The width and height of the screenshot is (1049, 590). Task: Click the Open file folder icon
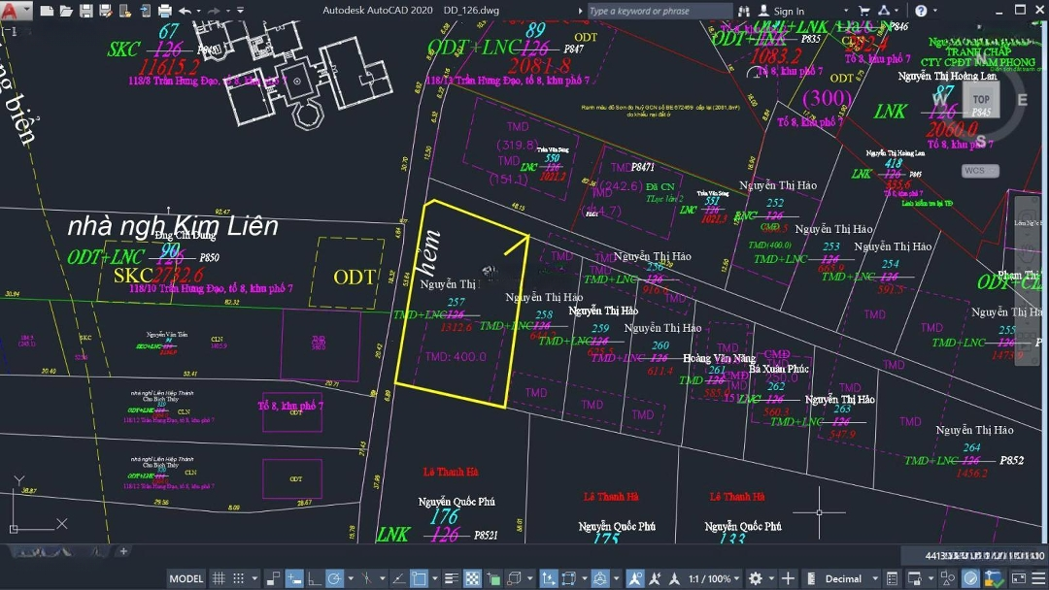[x=66, y=11]
